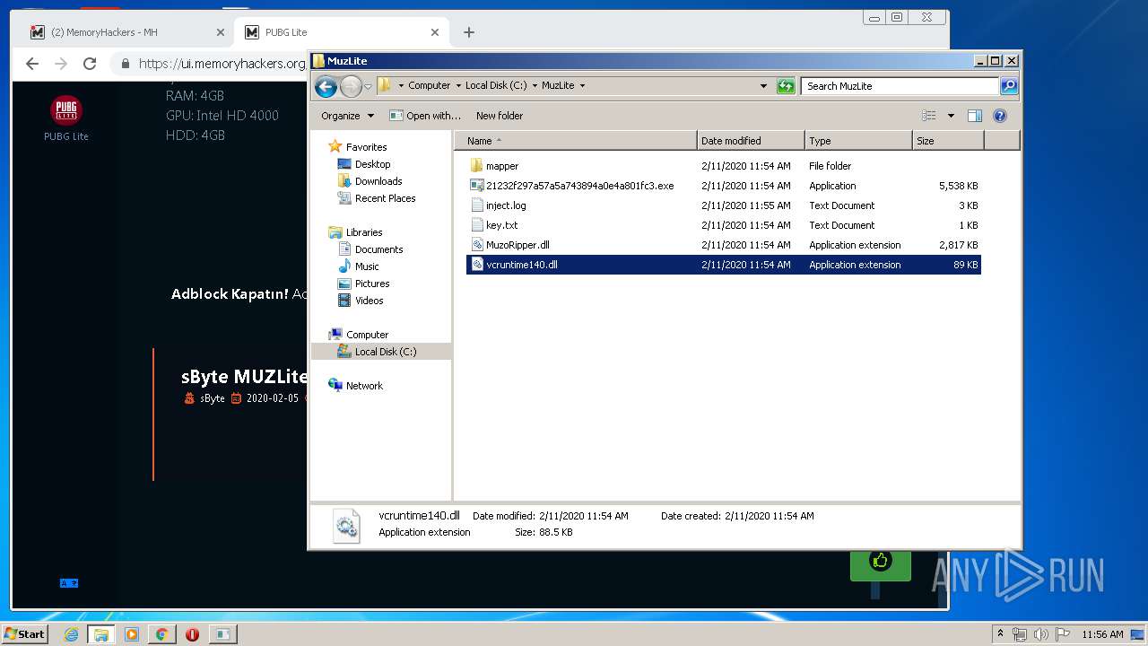This screenshot has height=646, width=1148.
Task: Open Chrome from taskbar
Action: pyautogui.click(x=161, y=634)
